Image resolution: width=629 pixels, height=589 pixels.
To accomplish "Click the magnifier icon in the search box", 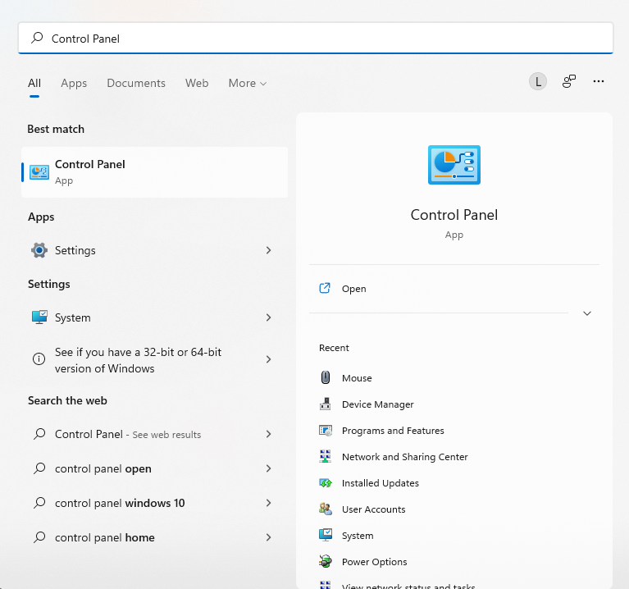I will pos(37,38).
